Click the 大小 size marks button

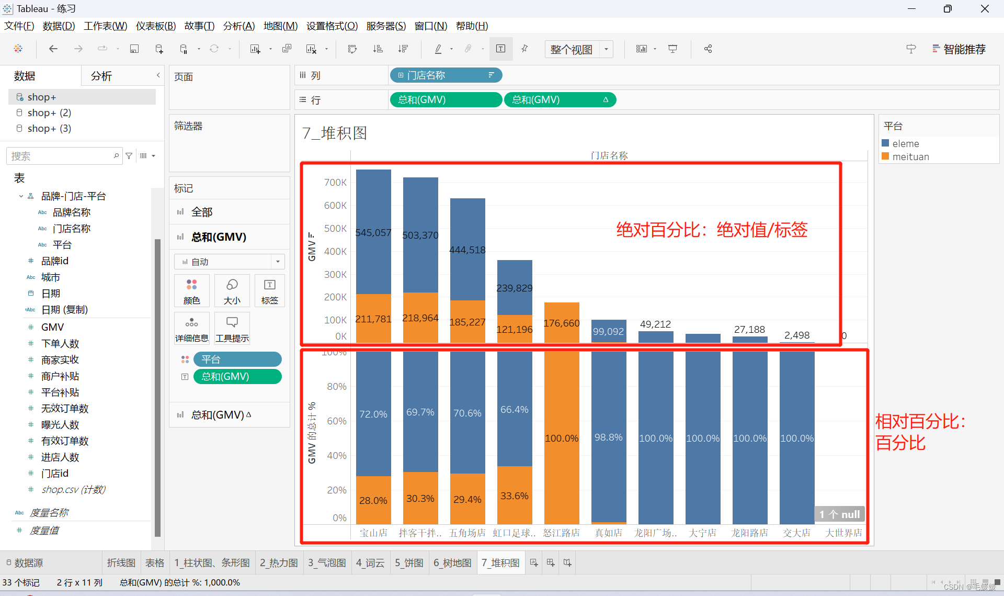coord(232,290)
